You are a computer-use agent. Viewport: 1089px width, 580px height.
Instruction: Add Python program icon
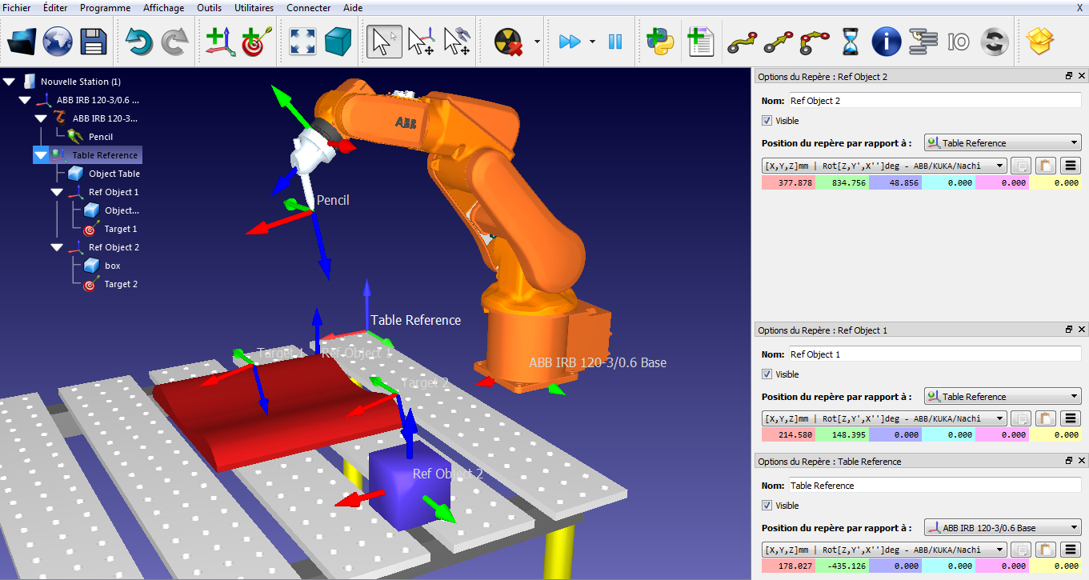click(x=660, y=41)
